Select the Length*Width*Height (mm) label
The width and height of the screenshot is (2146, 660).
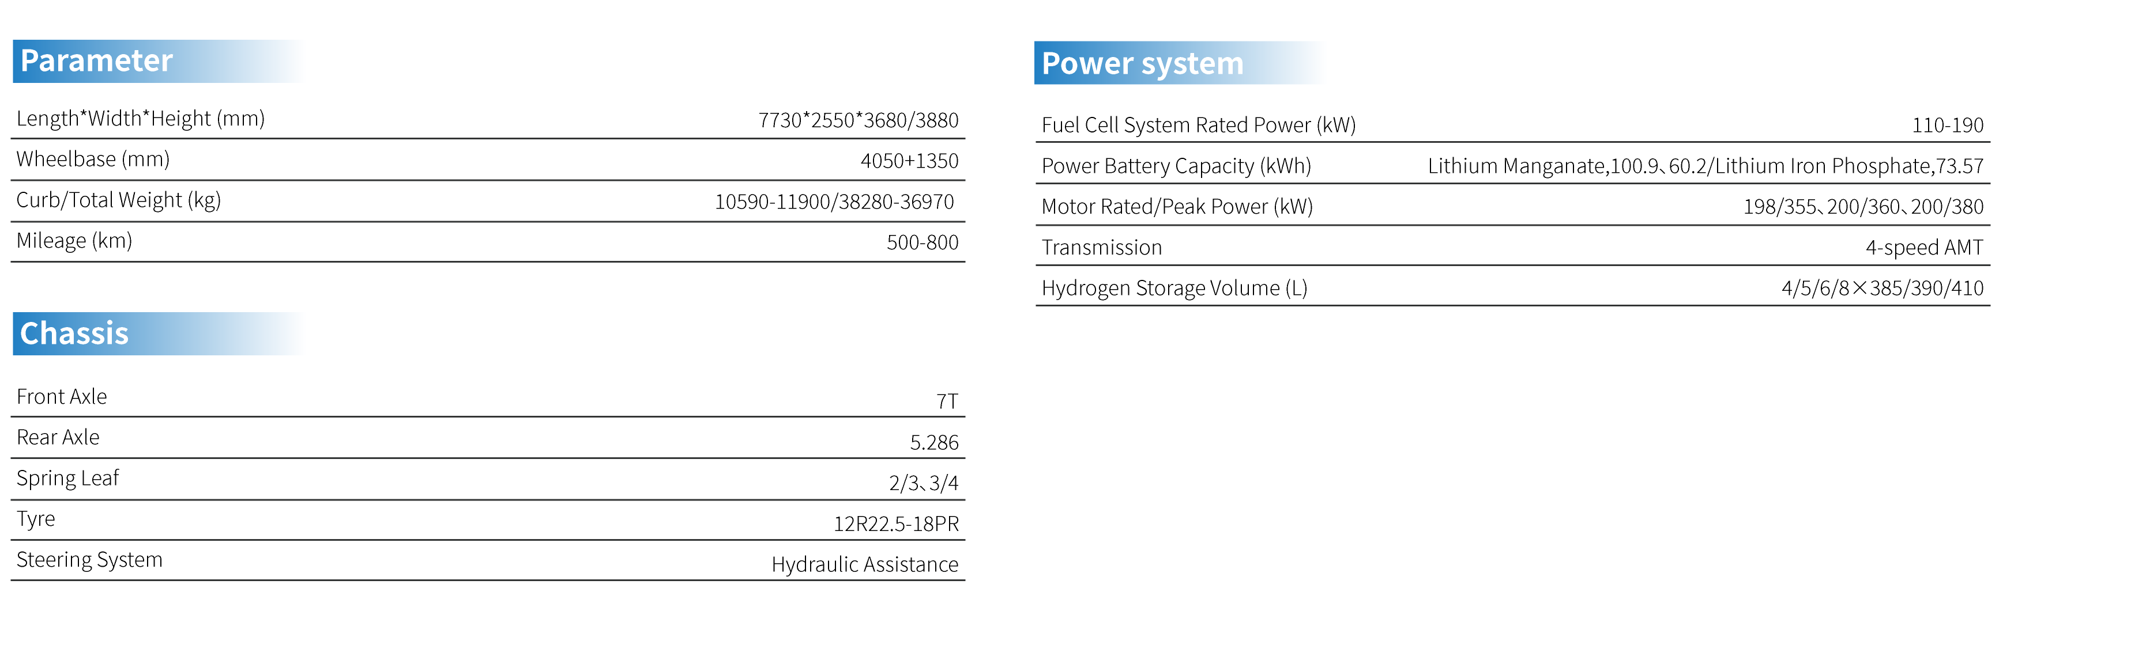click(x=141, y=119)
